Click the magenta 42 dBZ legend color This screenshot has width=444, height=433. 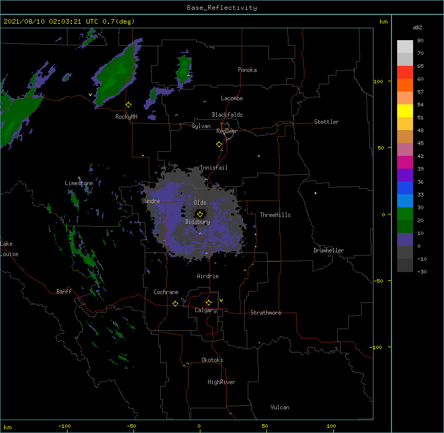(x=405, y=162)
